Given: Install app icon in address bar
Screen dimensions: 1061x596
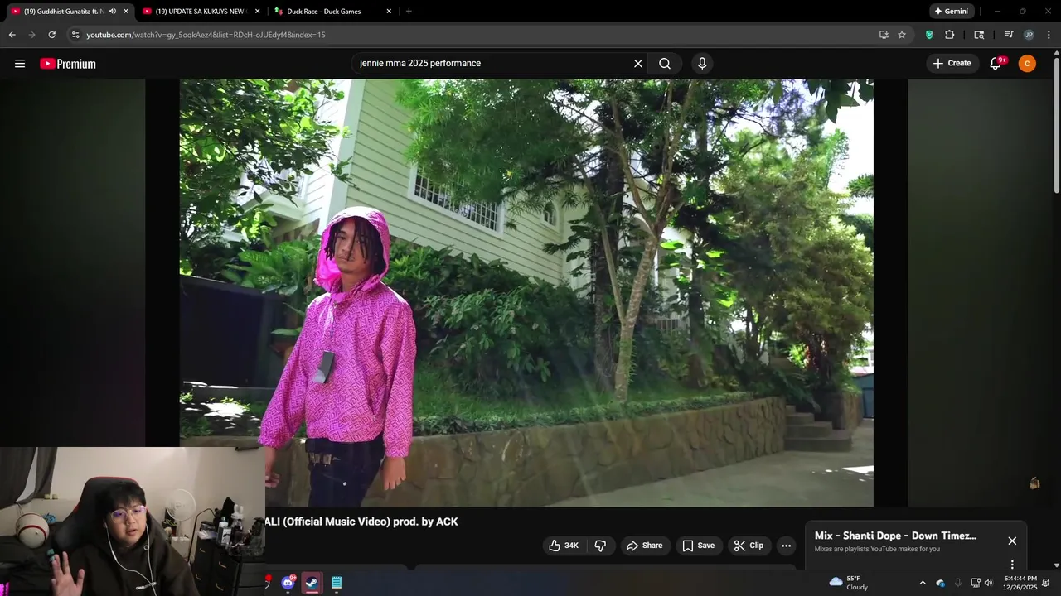Looking at the screenshot, I should click(884, 35).
